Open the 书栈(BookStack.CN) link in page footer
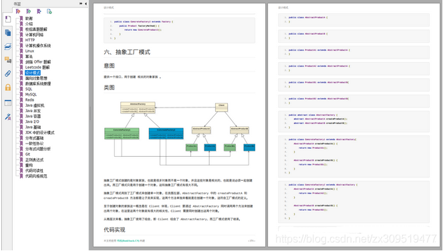The width and height of the screenshot is (443, 251). pos(128,240)
